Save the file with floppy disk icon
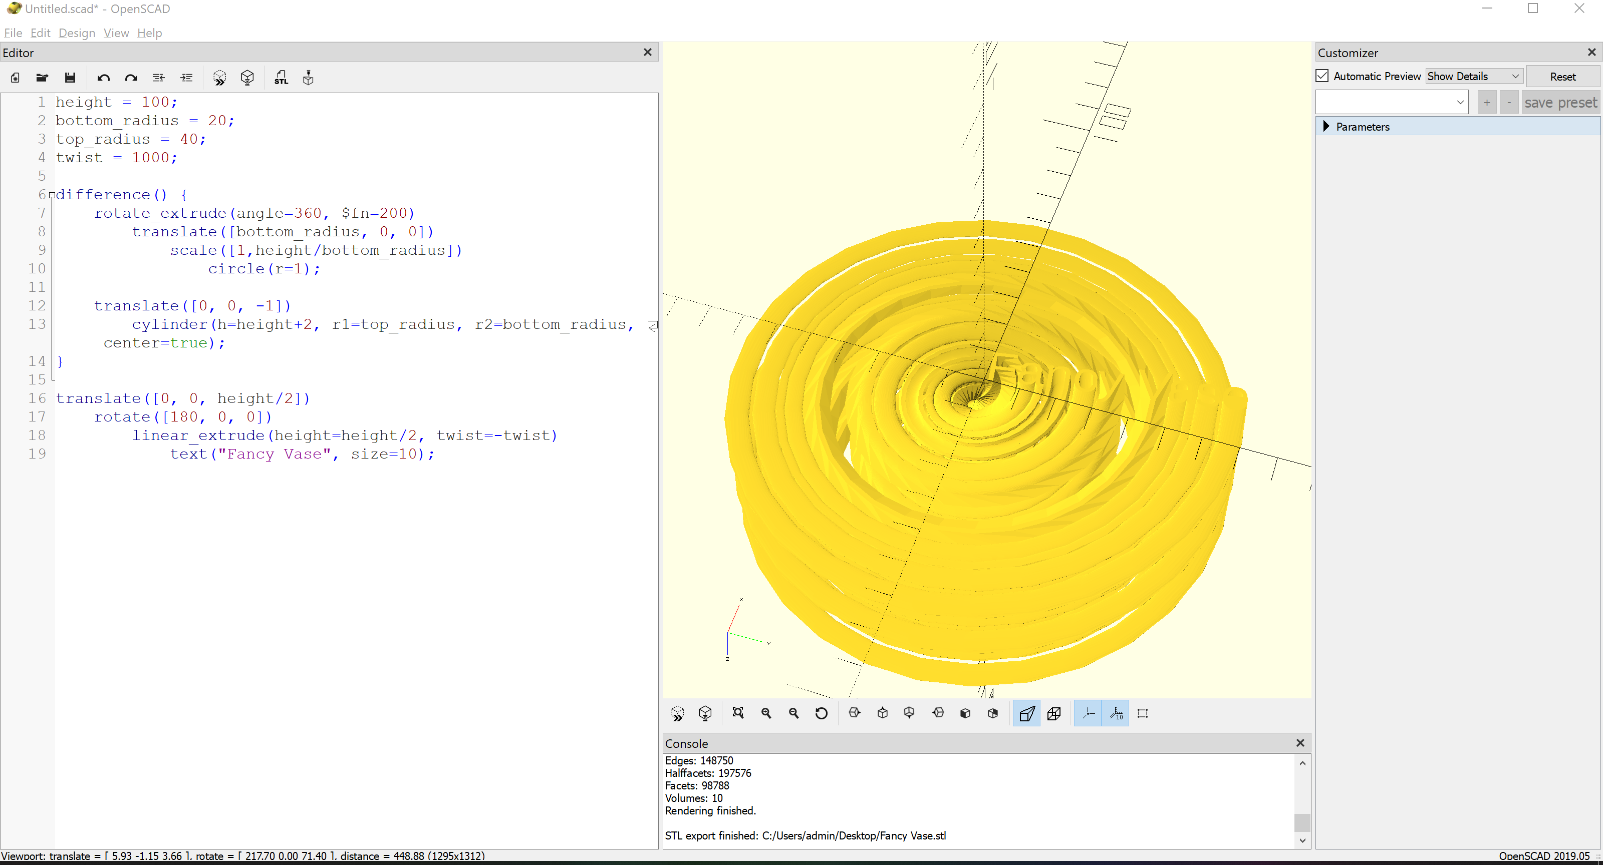This screenshot has height=865, width=1603. [x=70, y=78]
